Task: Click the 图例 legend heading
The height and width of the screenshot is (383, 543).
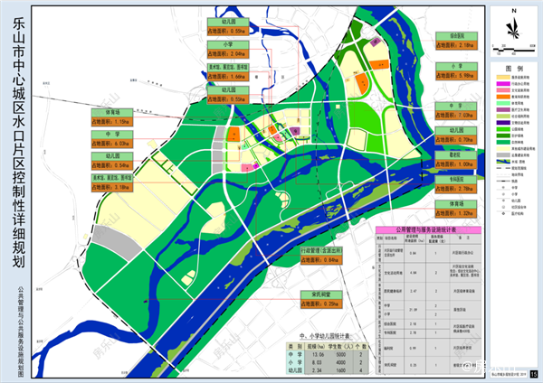Action: [514, 68]
